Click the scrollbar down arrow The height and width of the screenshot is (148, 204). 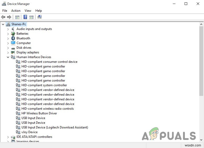click(x=201, y=140)
